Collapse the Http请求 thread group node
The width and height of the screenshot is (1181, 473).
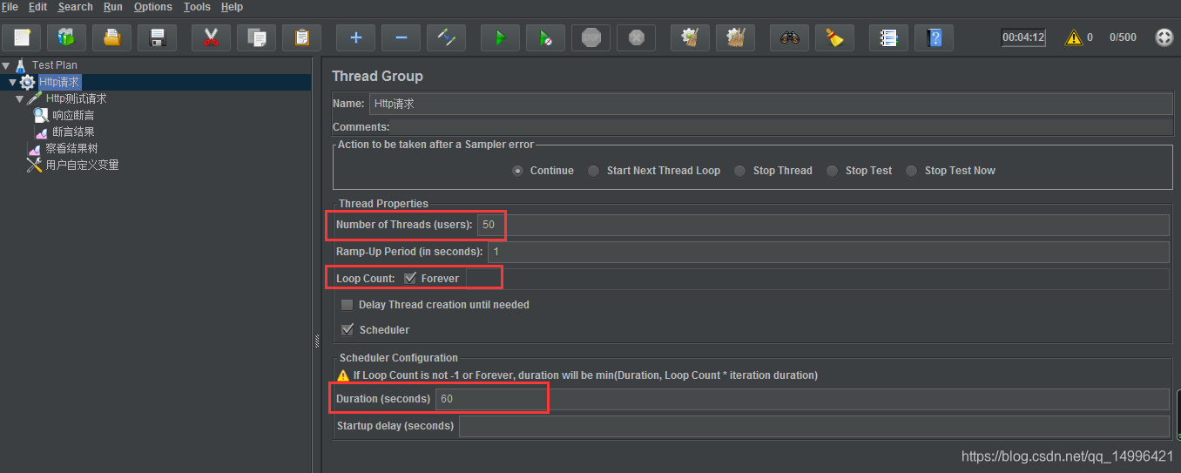(13, 82)
